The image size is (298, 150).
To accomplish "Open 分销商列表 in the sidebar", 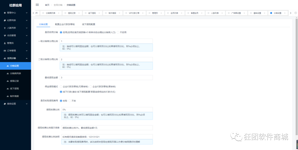I will pos(15,73).
